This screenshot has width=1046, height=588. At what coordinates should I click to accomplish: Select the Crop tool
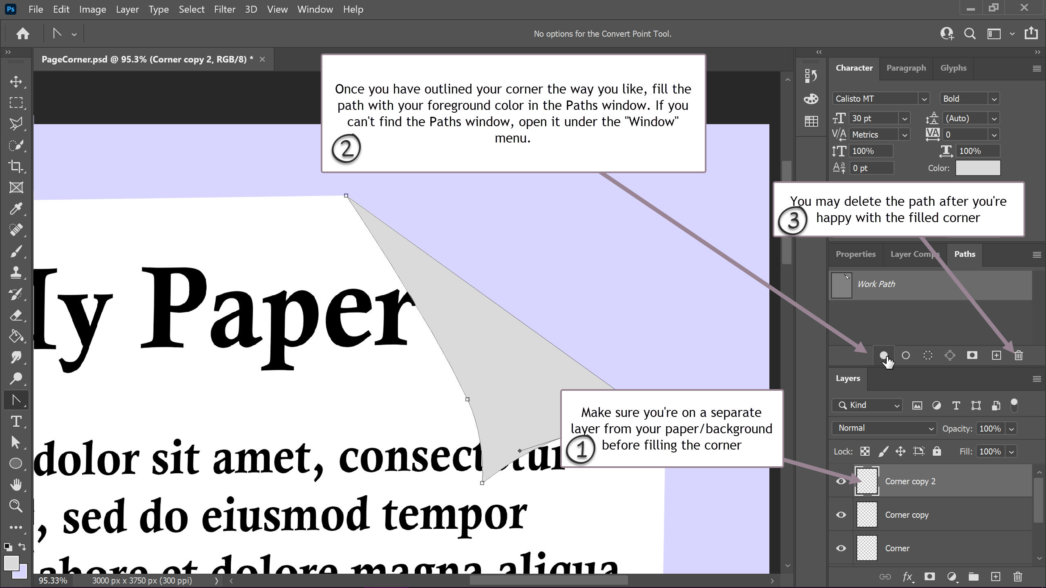pos(16,166)
